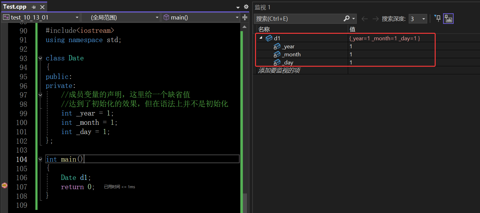Click the 已用时间 <= 1ms perf tip
Screen dimensions: 480x213
[119, 187]
